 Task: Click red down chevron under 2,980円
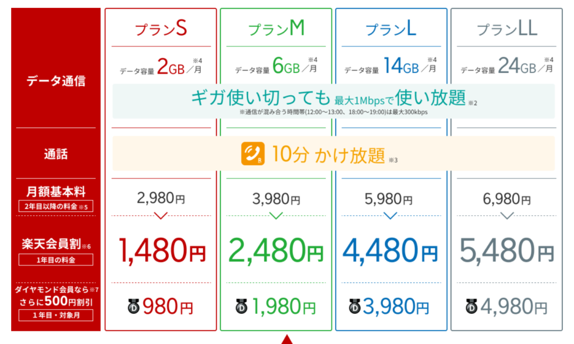click(x=161, y=216)
